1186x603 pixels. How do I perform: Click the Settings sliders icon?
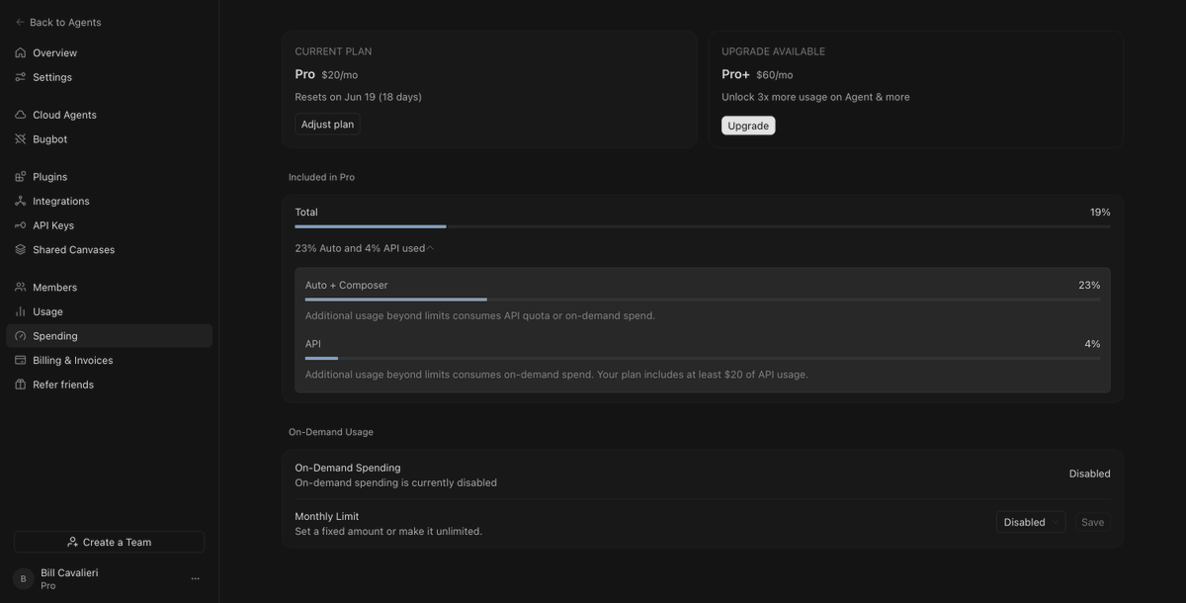(20, 77)
